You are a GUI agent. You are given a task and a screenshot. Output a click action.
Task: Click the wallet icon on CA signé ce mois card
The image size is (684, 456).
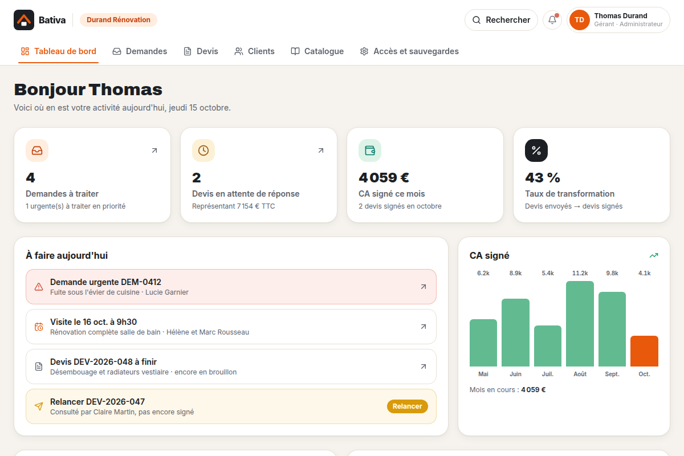(x=370, y=150)
